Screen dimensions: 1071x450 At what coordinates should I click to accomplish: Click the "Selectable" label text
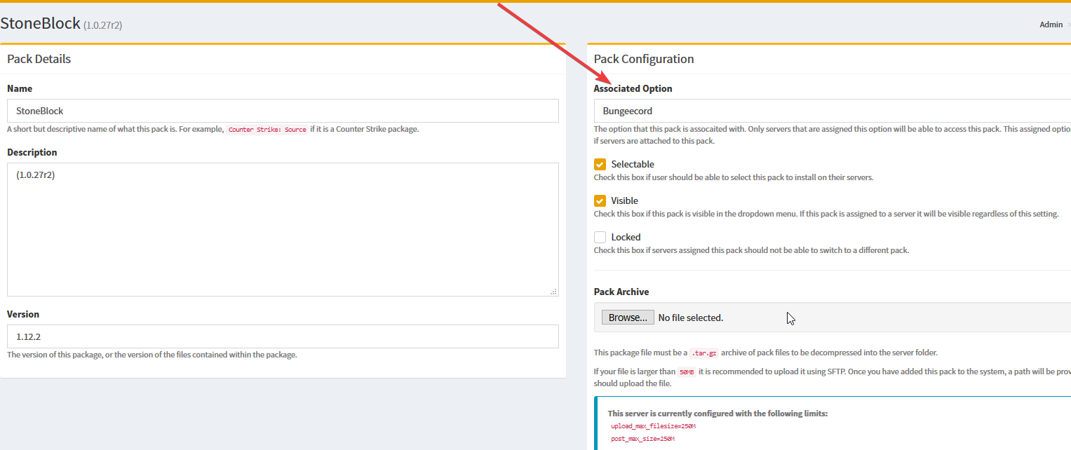632,165
